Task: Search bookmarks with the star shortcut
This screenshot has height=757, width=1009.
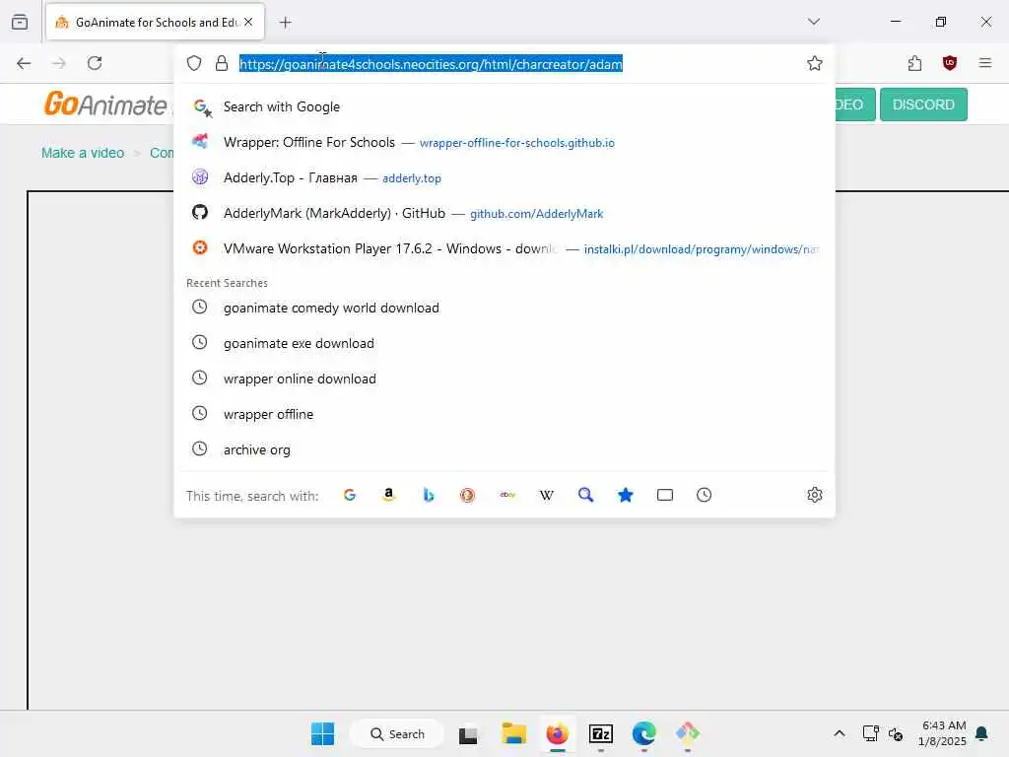Action: click(626, 495)
